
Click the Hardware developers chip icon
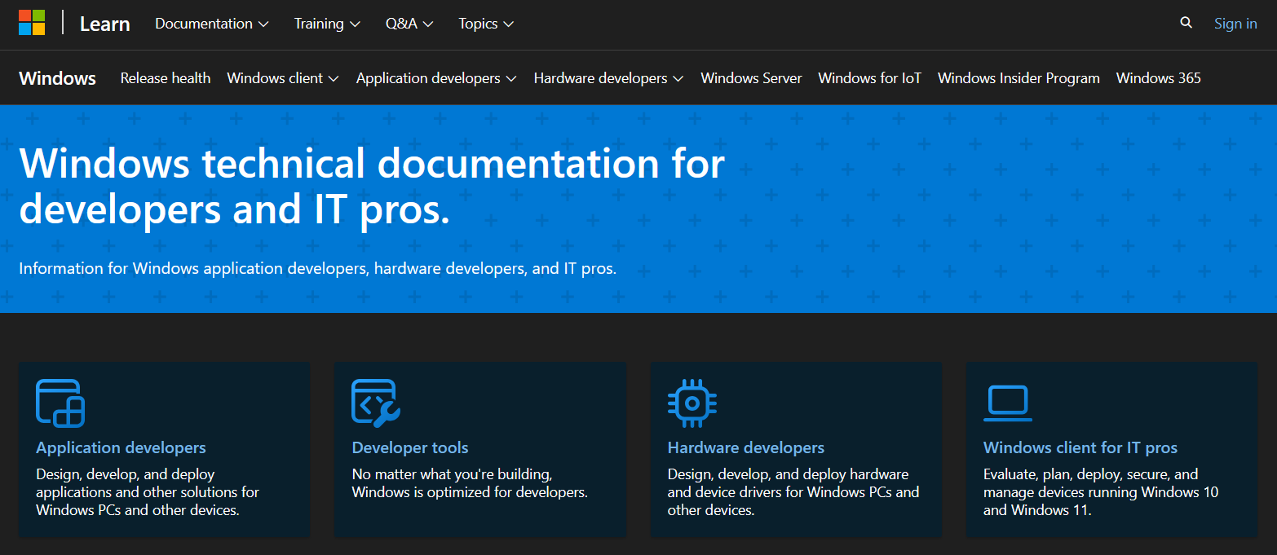692,403
